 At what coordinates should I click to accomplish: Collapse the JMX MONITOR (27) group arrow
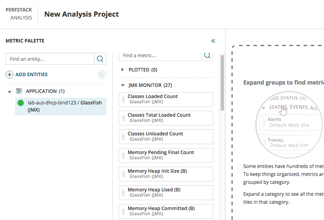(x=123, y=85)
